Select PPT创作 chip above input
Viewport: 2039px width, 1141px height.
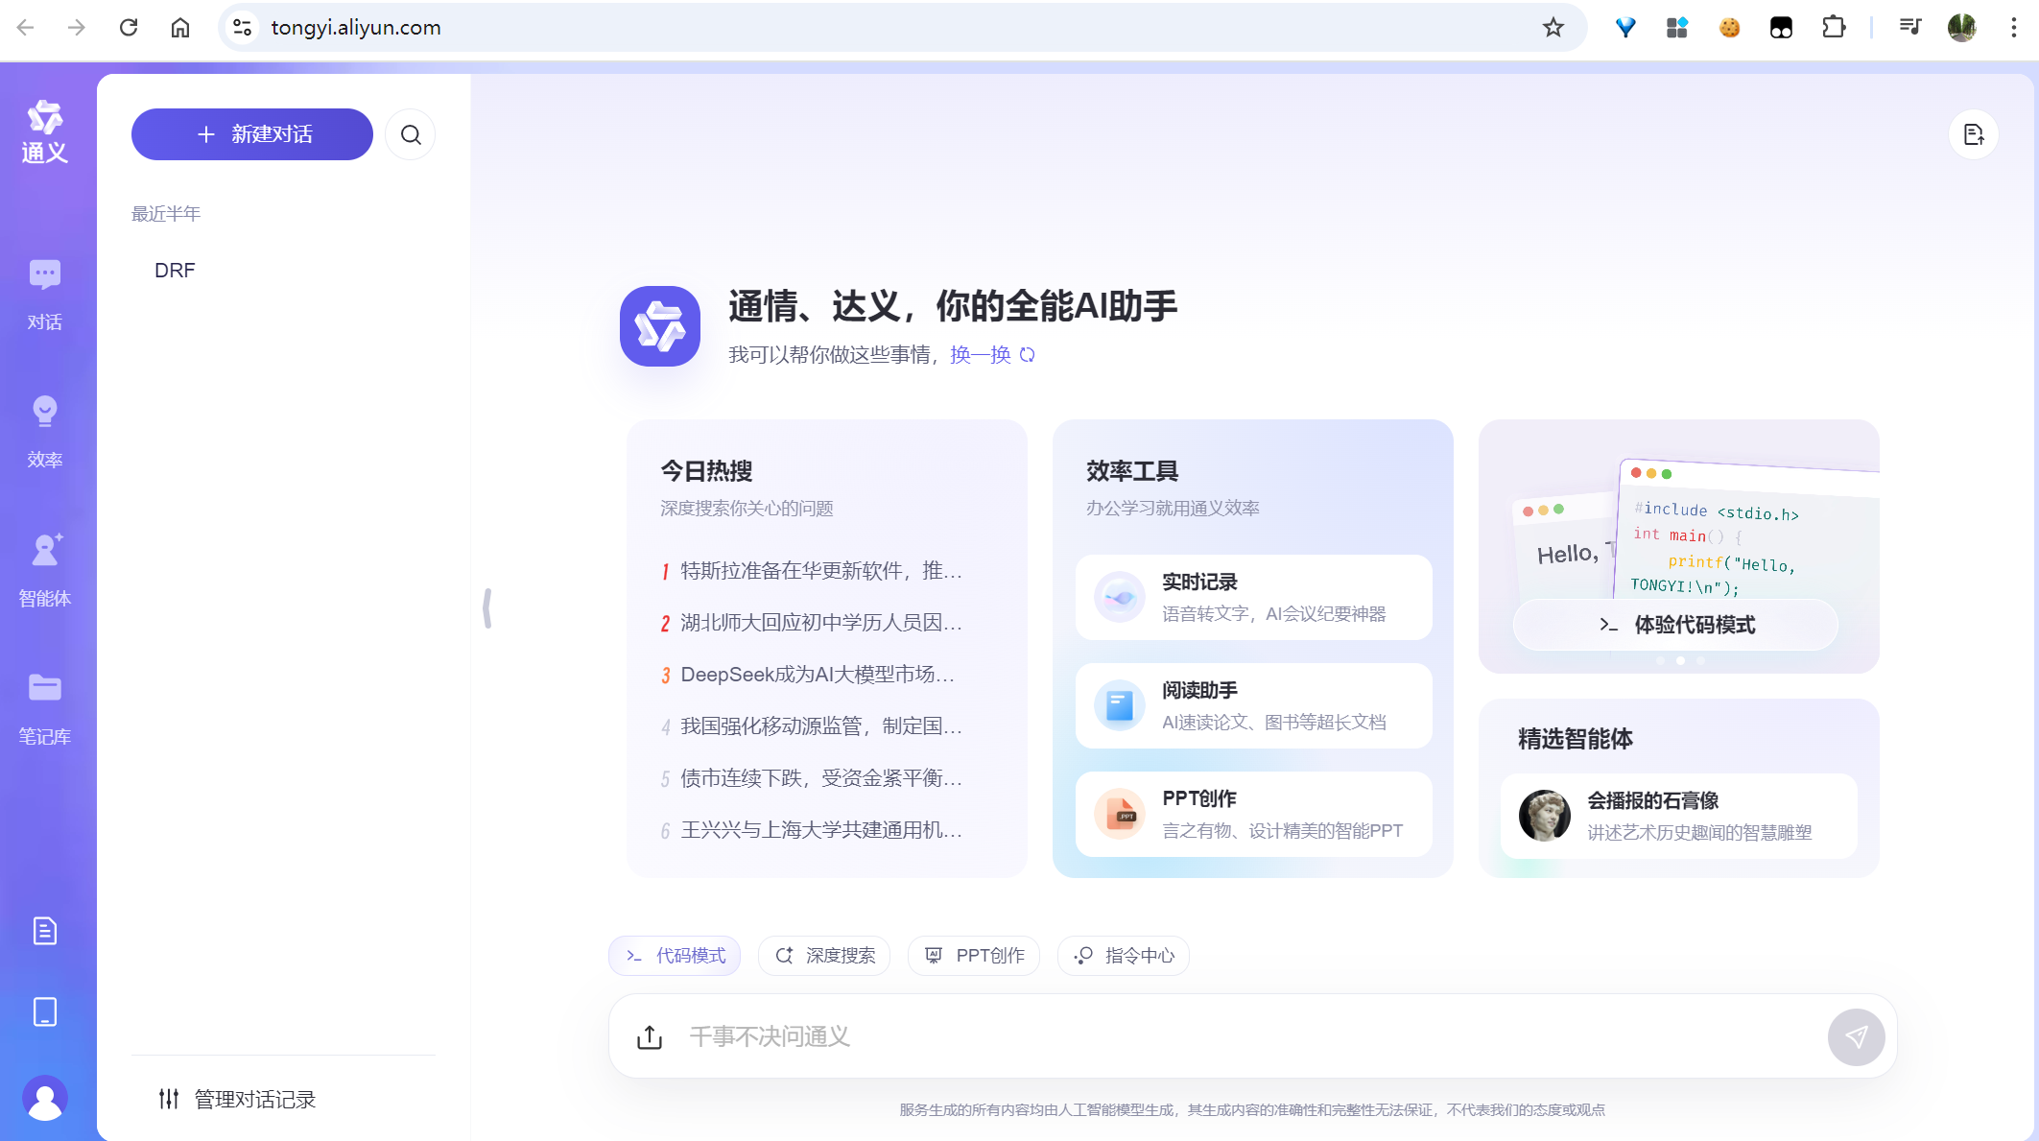coord(974,956)
